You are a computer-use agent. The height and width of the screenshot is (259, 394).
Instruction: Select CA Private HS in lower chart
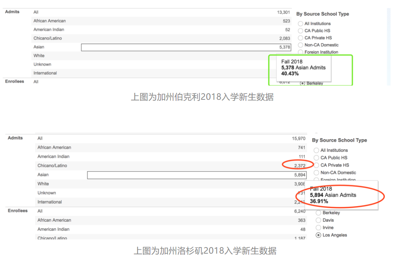coord(316,165)
